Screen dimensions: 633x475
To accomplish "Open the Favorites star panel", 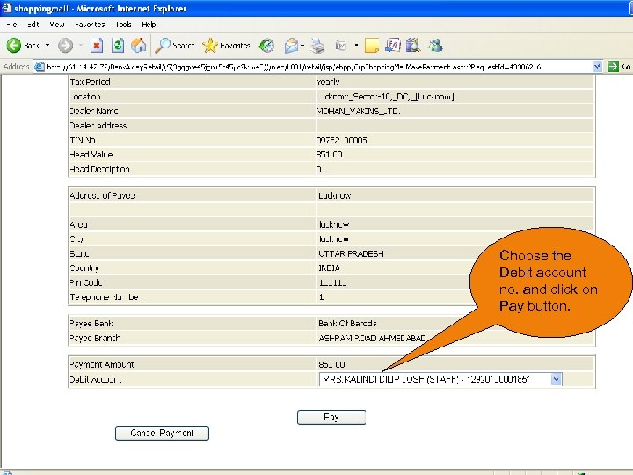I will point(227,46).
